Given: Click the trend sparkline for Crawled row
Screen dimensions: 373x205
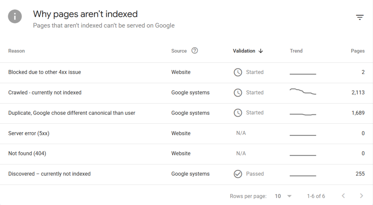Looking at the screenshot, I should click(303, 91).
